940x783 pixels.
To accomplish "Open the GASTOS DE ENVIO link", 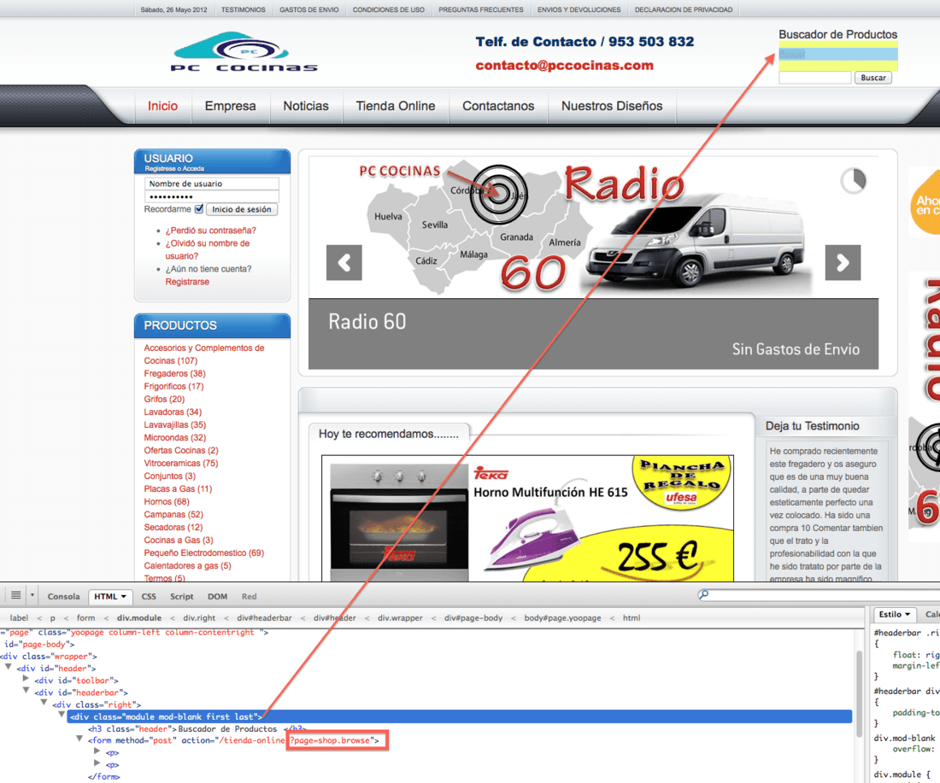I will [x=309, y=9].
